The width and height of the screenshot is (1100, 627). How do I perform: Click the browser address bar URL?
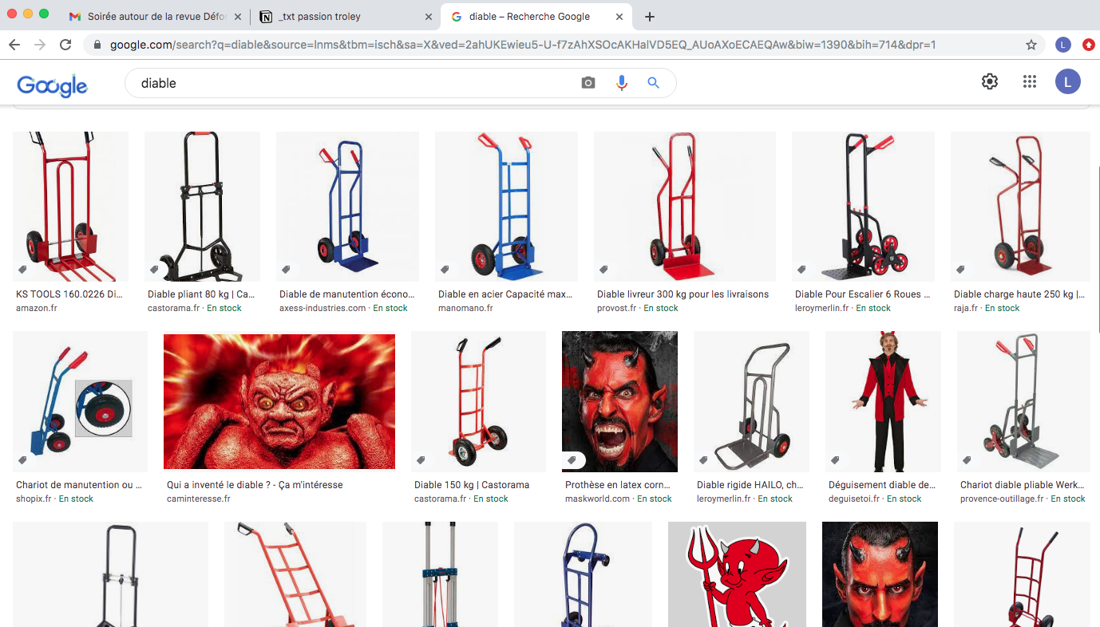523,45
